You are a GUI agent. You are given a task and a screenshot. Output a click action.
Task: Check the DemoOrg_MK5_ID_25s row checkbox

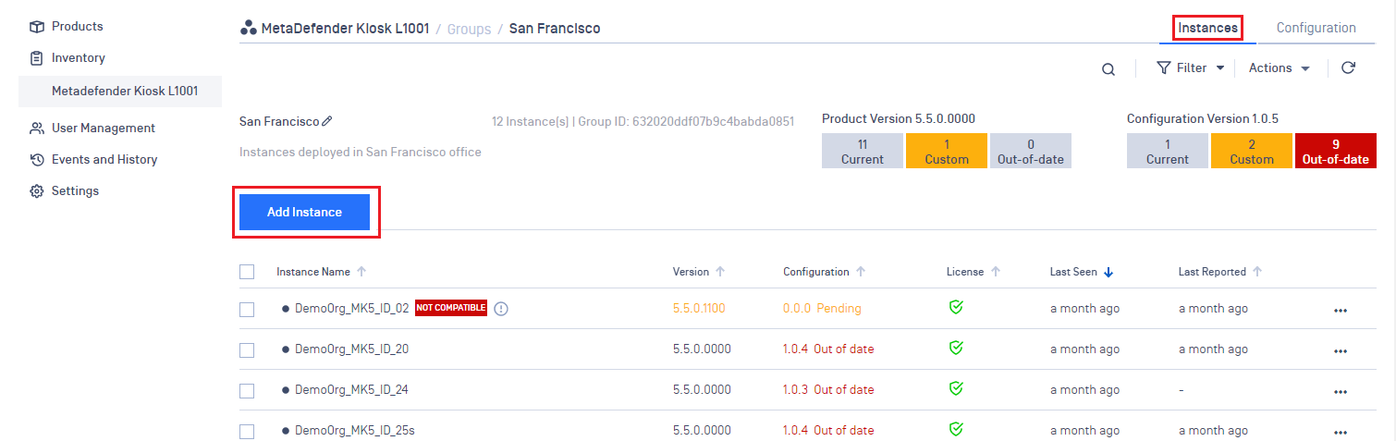[247, 431]
